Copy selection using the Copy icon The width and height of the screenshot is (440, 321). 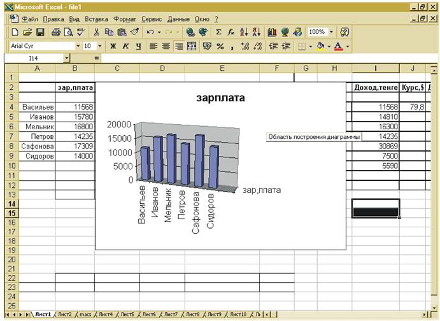pyautogui.click(x=109, y=32)
